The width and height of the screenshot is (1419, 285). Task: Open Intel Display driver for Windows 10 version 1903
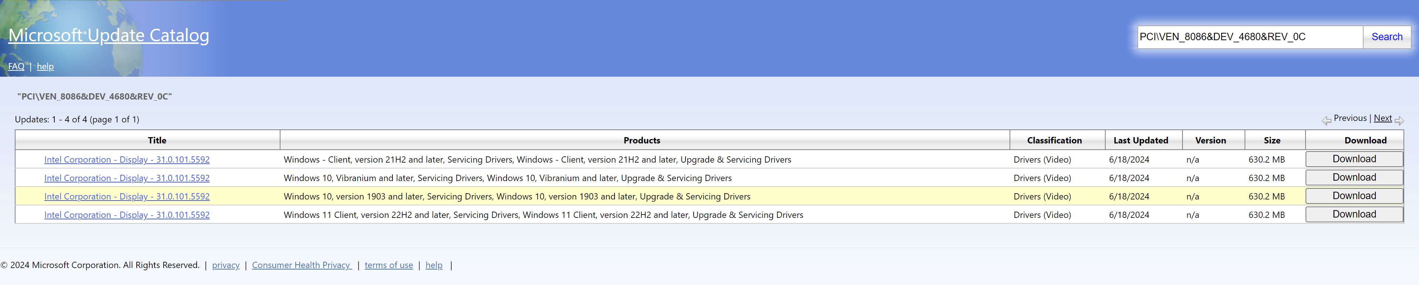pyautogui.click(x=127, y=197)
